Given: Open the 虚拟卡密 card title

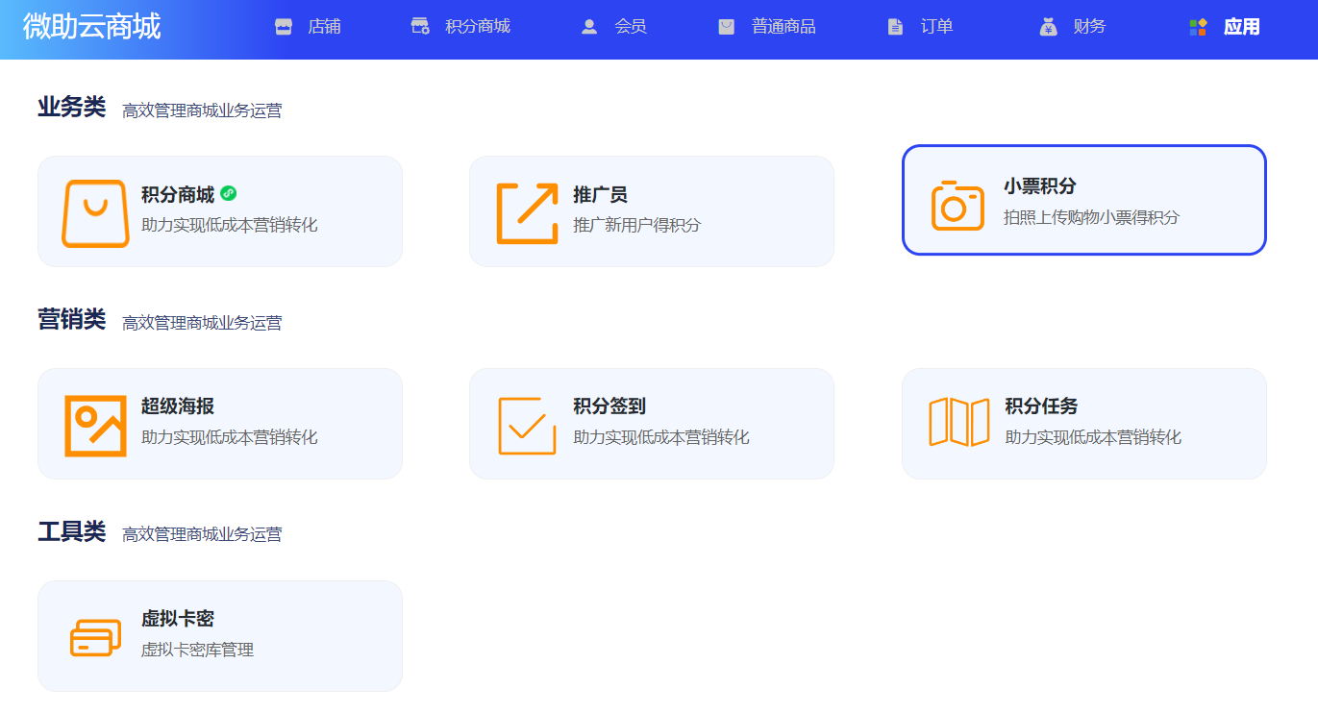Looking at the screenshot, I should click(178, 619).
